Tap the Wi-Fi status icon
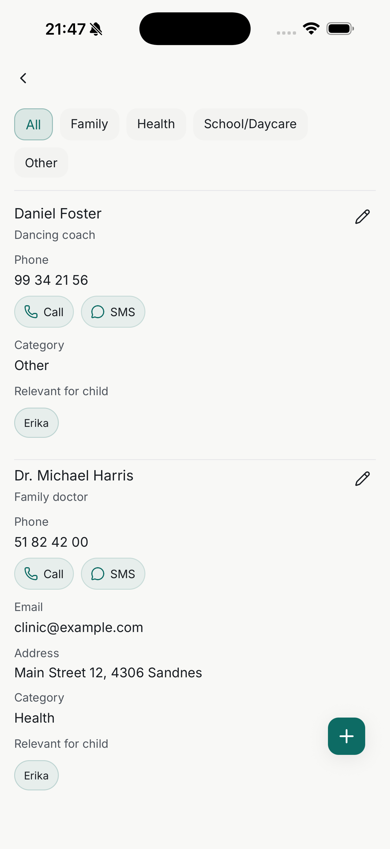Screen dimensions: 390x849 pos(311,29)
